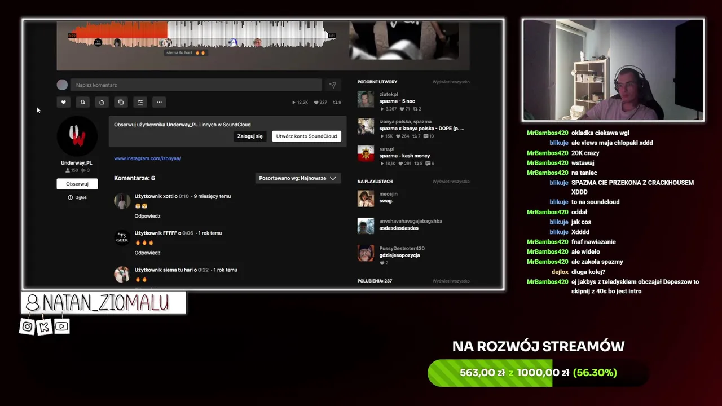Click the 563,00 zł donation goal progress bar
Image resolution: width=722 pixels, height=406 pixels.
coord(538,373)
